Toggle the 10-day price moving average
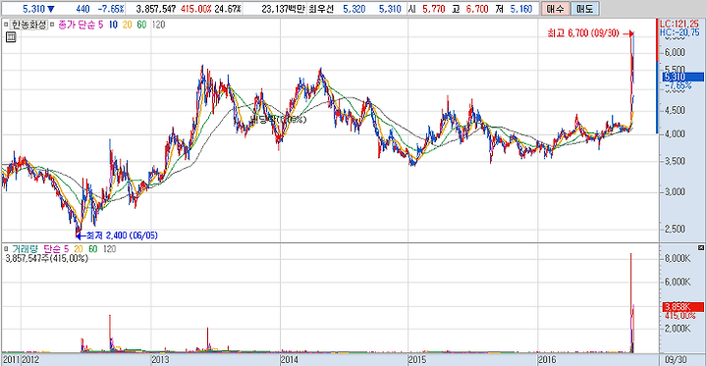This screenshot has width=707, height=366. point(114,26)
